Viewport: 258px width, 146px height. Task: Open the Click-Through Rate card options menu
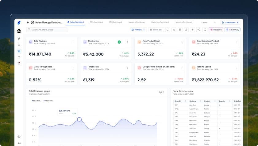[x=73, y=68]
